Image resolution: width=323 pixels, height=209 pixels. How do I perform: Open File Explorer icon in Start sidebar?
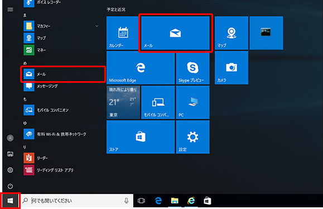point(10,154)
